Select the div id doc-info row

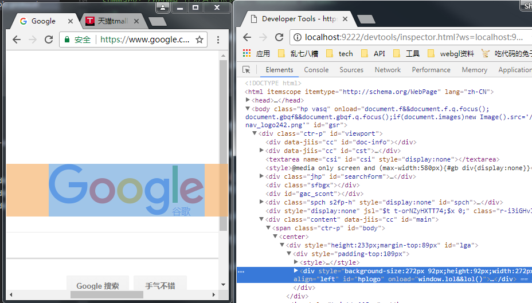341,142
